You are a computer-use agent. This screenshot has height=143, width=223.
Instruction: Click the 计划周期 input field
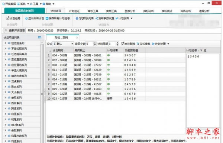112,44
